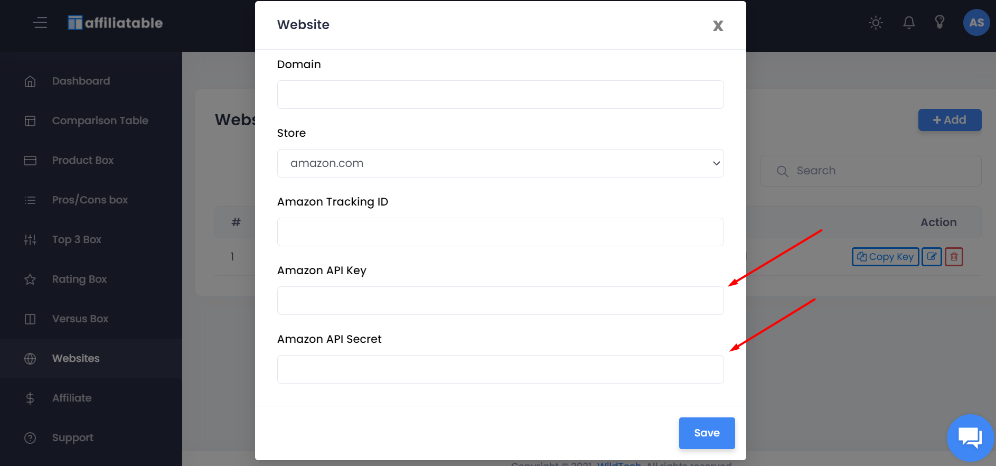This screenshot has width=996, height=466.
Task: Click the Copy Key button
Action: point(885,257)
